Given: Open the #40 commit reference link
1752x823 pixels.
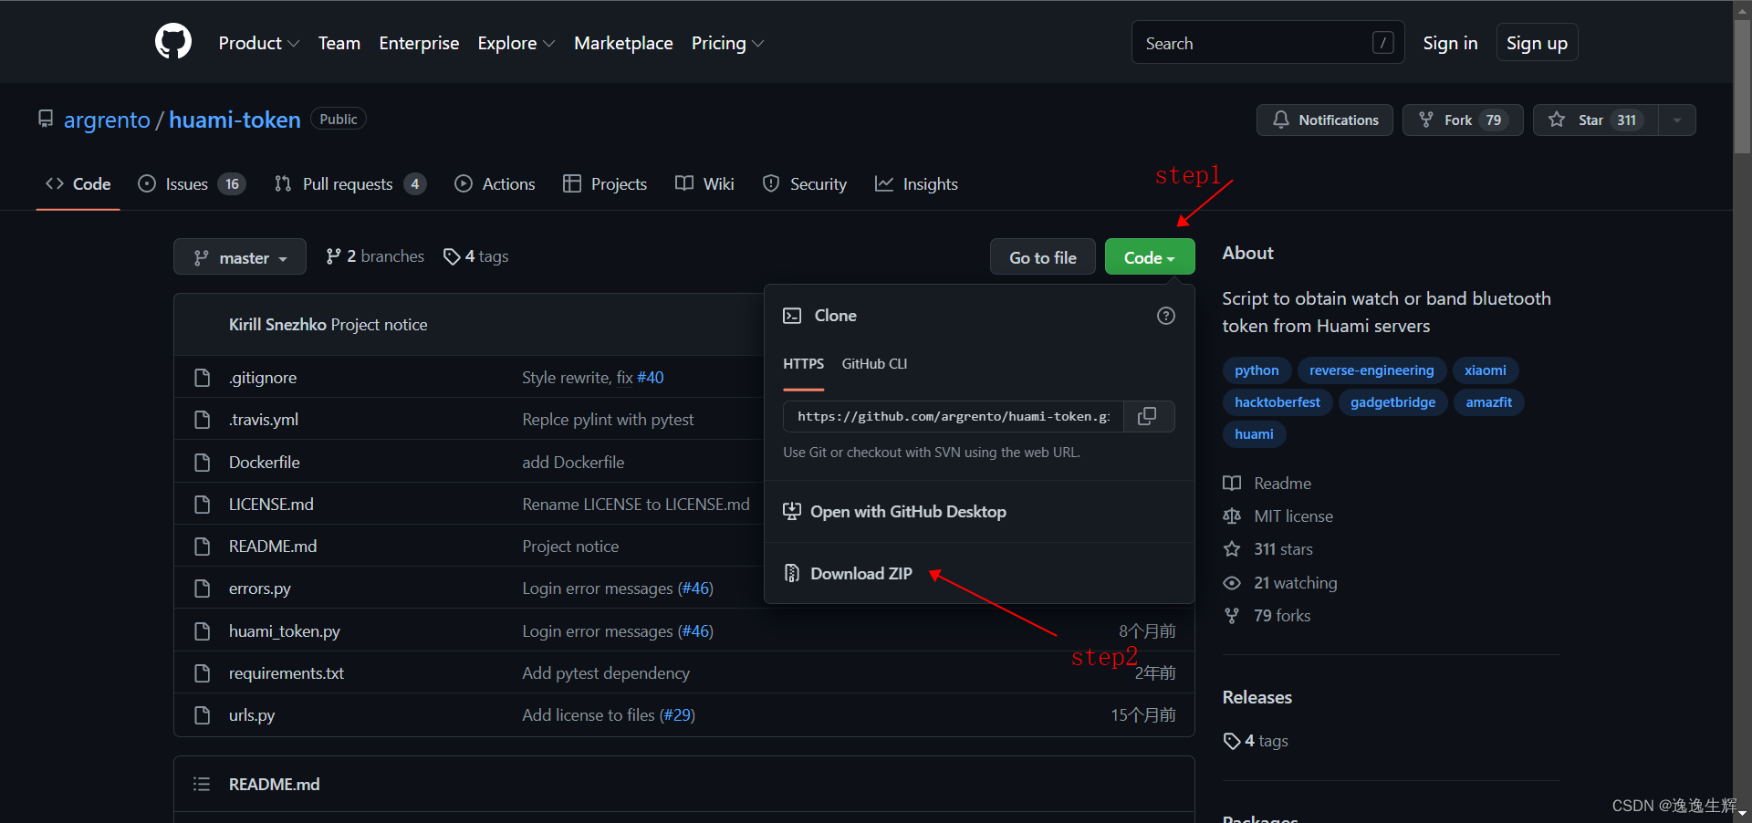Looking at the screenshot, I should click(x=651, y=378).
